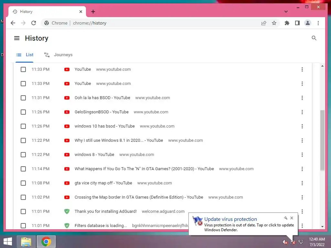Open File Explorer from the taskbar
Viewport: 331px width, 248px height.
pos(26,242)
